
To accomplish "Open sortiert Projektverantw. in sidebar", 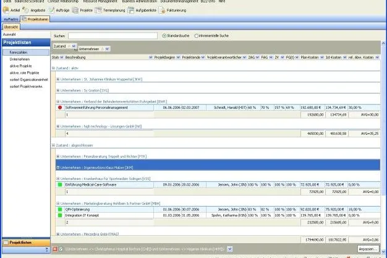I will click(26, 87).
